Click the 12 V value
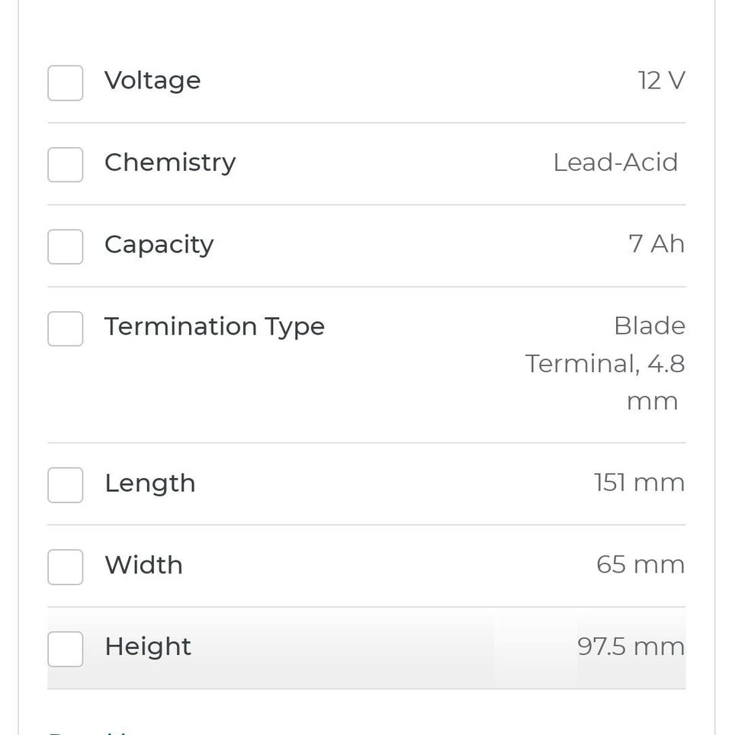This screenshot has height=735, width=732. click(661, 81)
